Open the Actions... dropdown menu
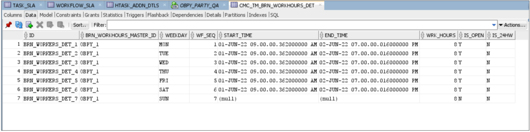 click(x=512, y=25)
